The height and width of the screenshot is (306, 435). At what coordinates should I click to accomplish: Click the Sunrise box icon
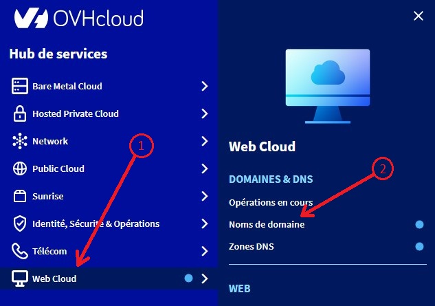click(x=20, y=196)
